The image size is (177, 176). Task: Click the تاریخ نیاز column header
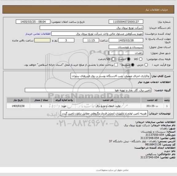[x=18, y=100]
